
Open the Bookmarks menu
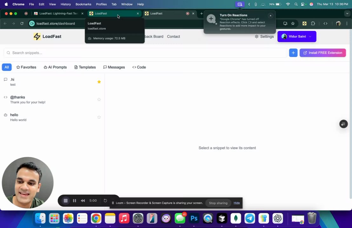(x=83, y=4)
